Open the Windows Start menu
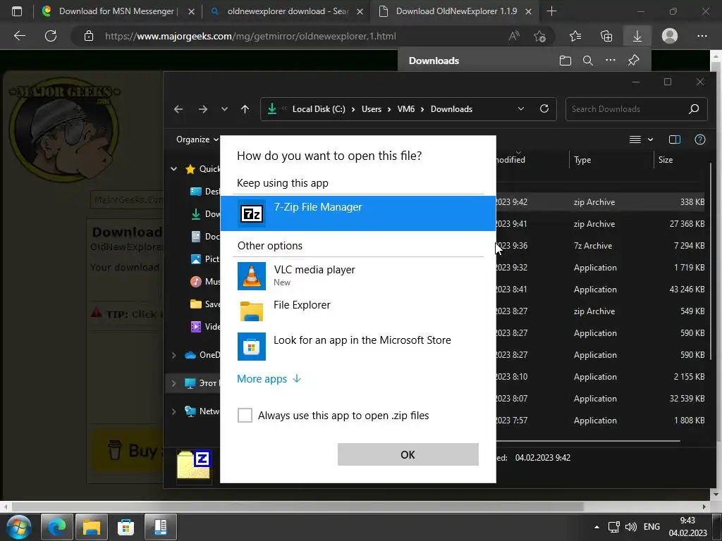Image resolution: width=722 pixels, height=541 pixels. [x=18, y=527]
